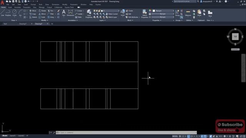This screenshot has width=246, height=138.
Task: Select the Line drawing tool
Action: 3,13
